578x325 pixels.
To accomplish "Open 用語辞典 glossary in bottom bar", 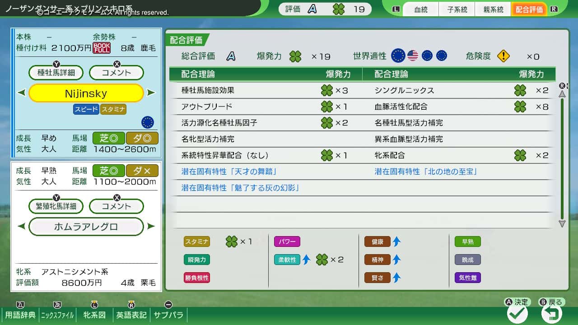I will click(x=20, y=315).
